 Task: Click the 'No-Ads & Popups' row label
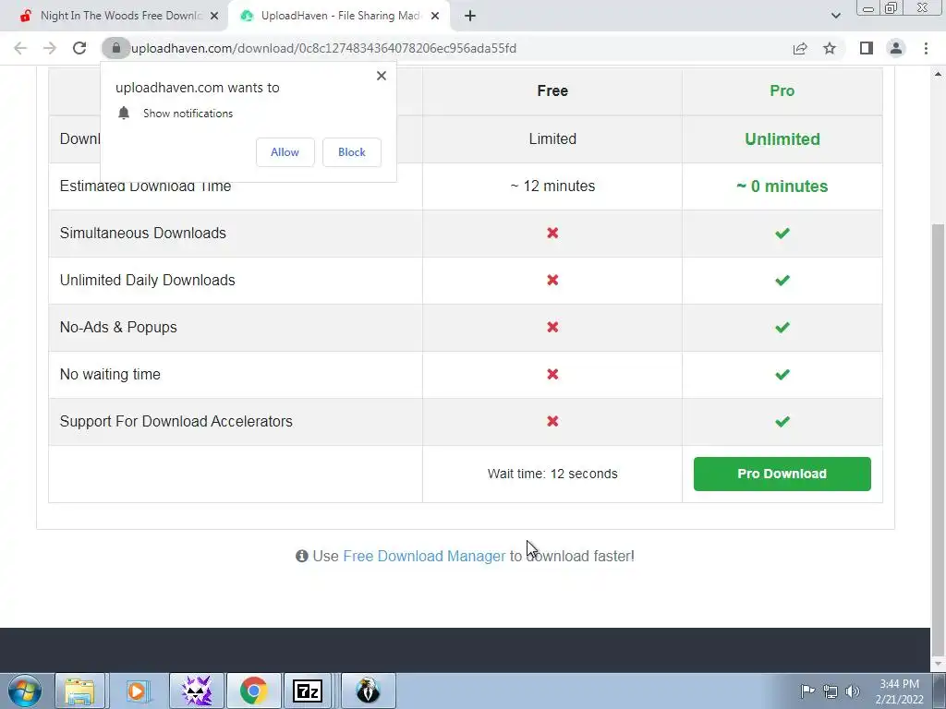(118, 327)
